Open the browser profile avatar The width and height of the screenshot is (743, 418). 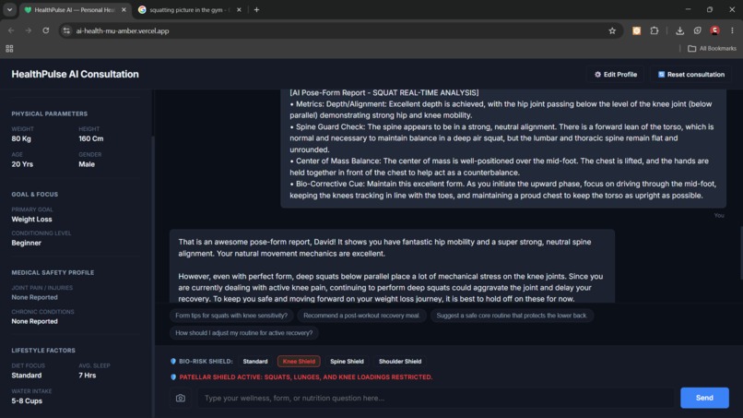(x=714, y=30)
